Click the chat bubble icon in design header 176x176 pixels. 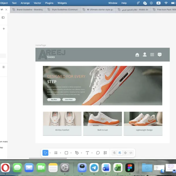(x=160, y=55)
